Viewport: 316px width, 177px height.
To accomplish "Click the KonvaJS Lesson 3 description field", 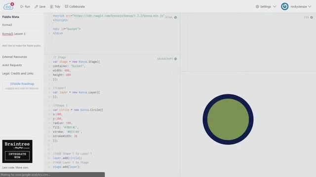I will (x=22, y=34).
